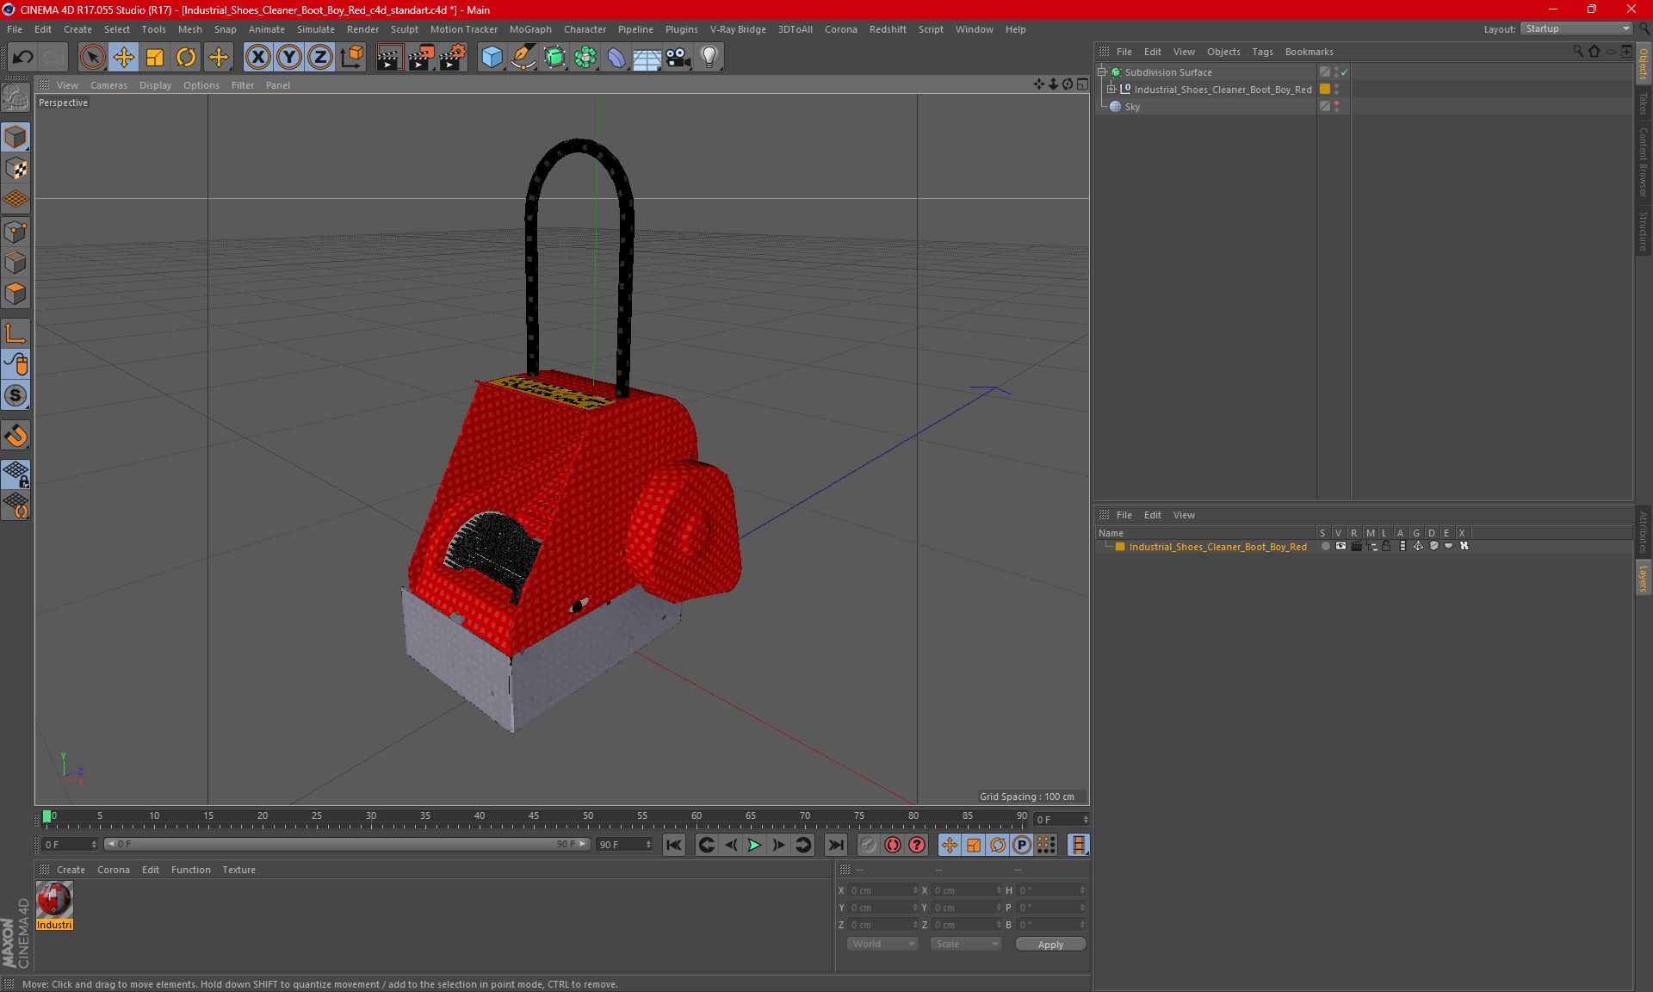
Task: Open the MoGraph menu
Action: tap(530, 29)
